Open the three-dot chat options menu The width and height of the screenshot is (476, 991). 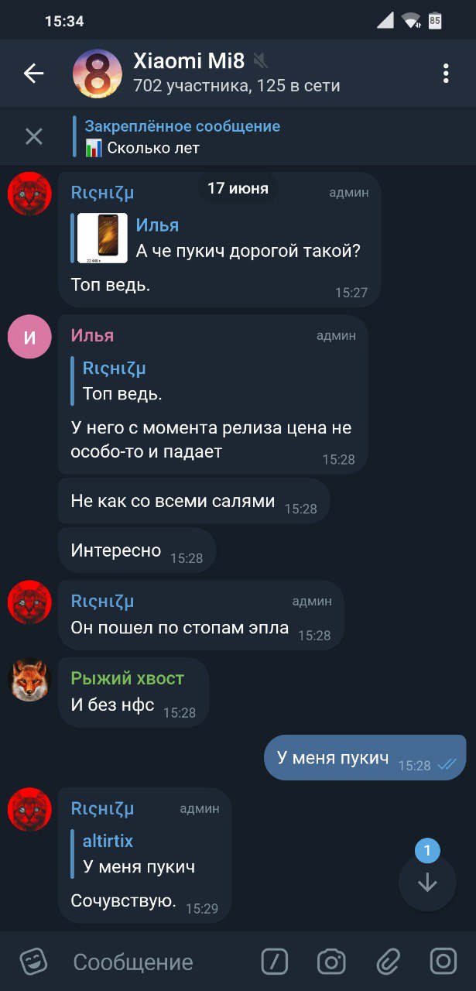[x=446, y=74]
